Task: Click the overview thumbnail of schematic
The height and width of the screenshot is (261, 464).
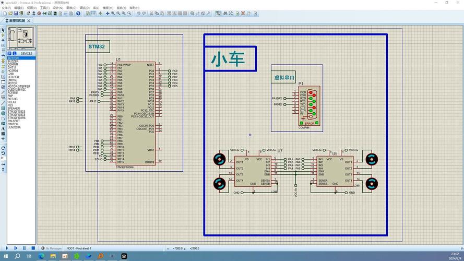Action: [x=21, y=38]
